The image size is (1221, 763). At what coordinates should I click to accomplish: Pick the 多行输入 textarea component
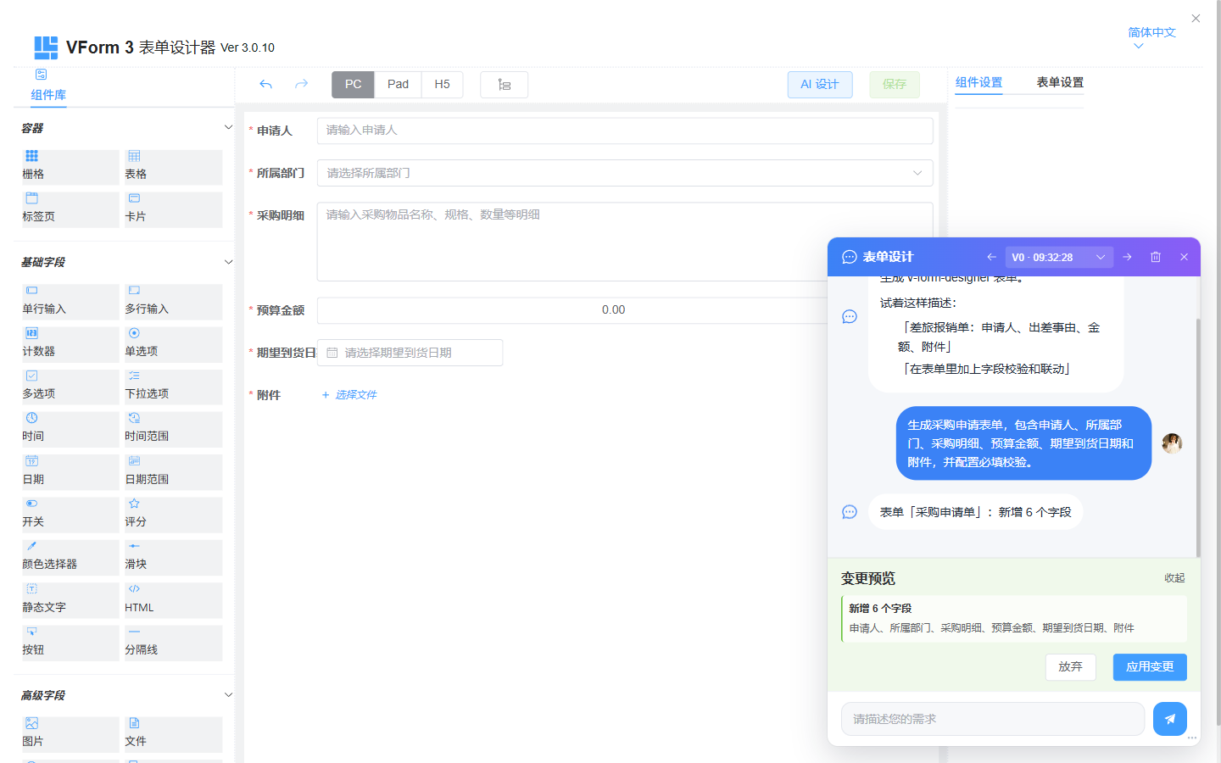[x=173, y=302]
